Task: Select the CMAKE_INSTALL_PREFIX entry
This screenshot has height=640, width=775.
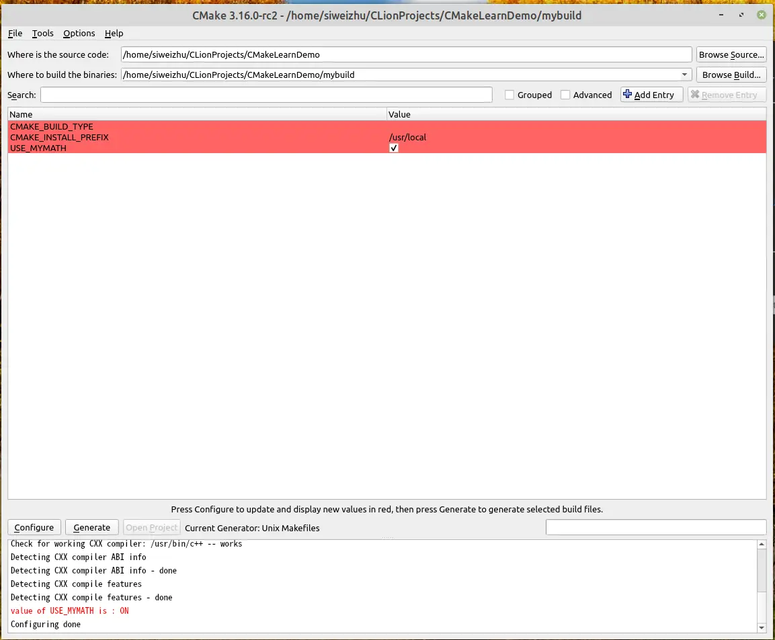Action: (x=59, y=137)
